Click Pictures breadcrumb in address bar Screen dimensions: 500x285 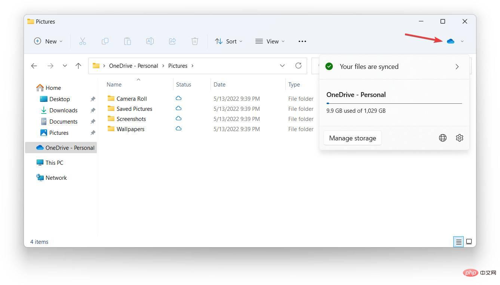(x=178, y=66)
